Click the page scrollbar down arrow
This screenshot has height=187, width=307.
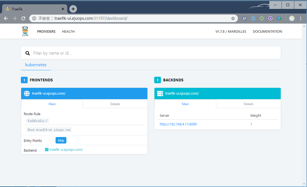[304, 184]
